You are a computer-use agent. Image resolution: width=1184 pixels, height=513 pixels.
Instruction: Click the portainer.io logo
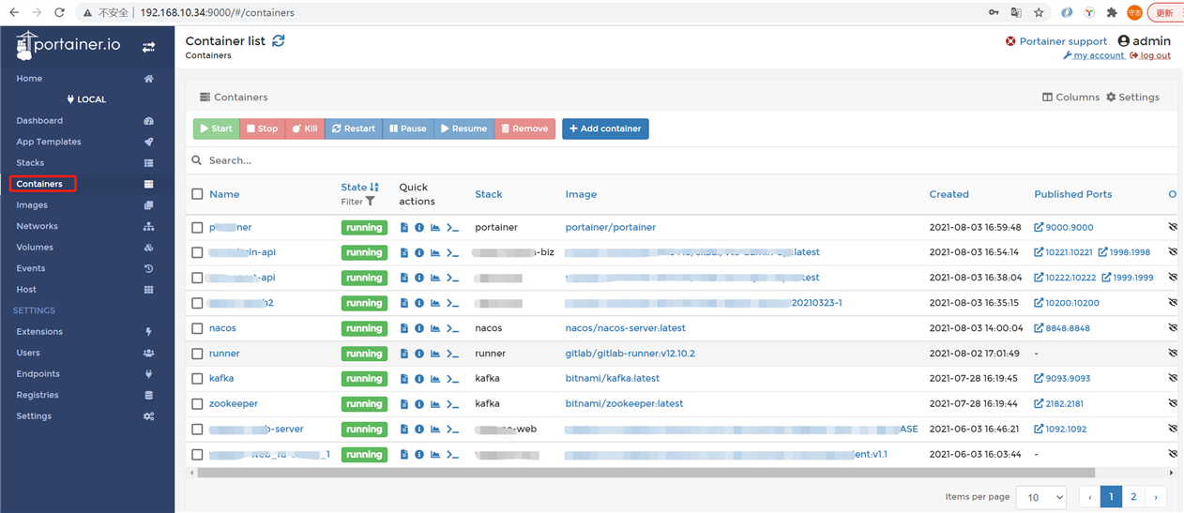tap(68, 45)
